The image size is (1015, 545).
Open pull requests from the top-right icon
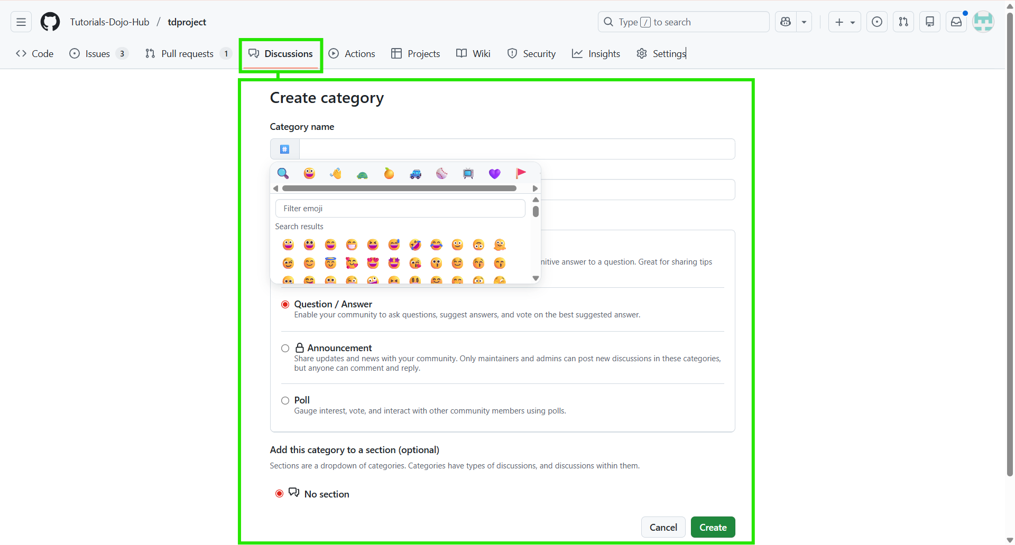click(x=903, y=22)
